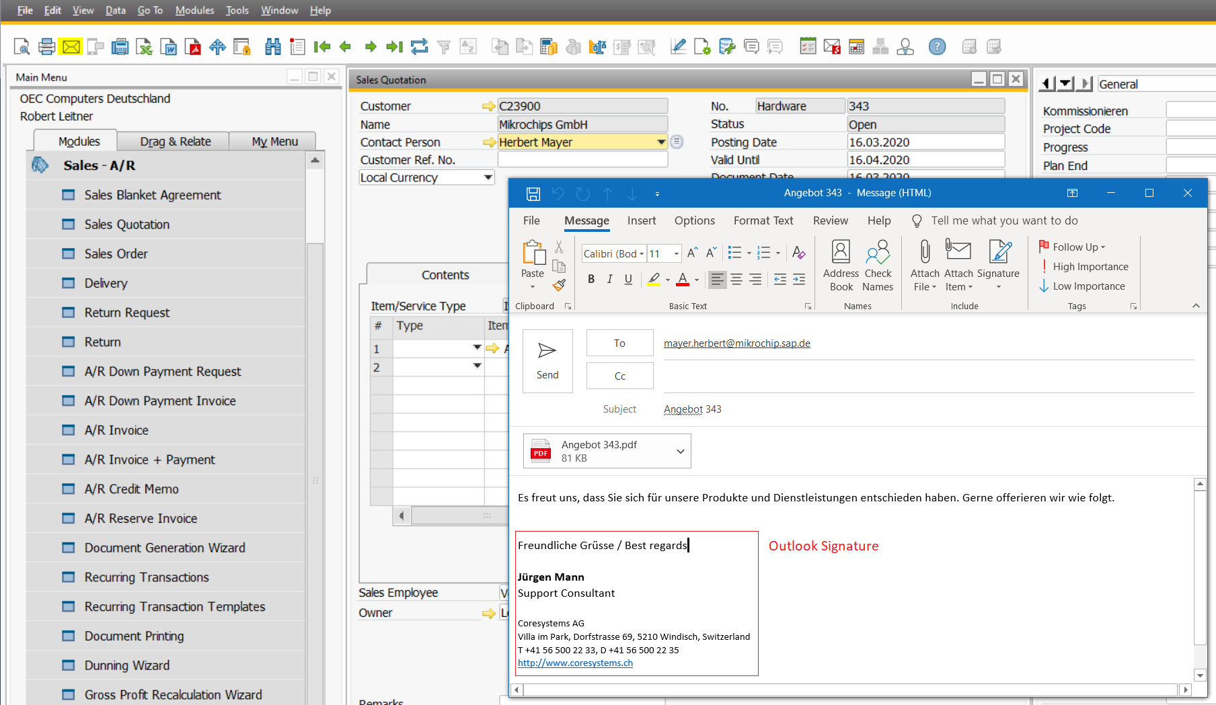Click the yellow email envelope toolbar icon
The height and width of the screenshot is (705, 1216).
click(x=71, y=46)
